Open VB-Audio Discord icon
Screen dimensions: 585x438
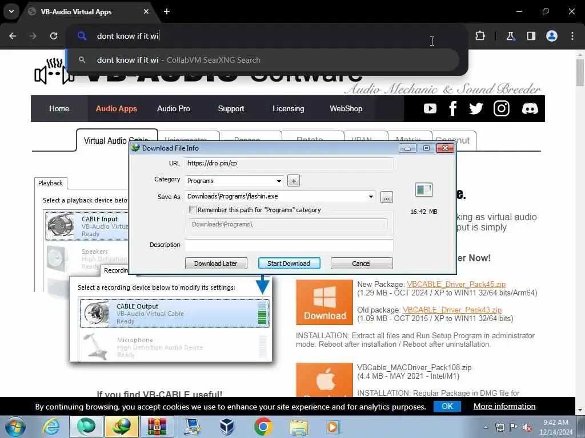(530, 108)
